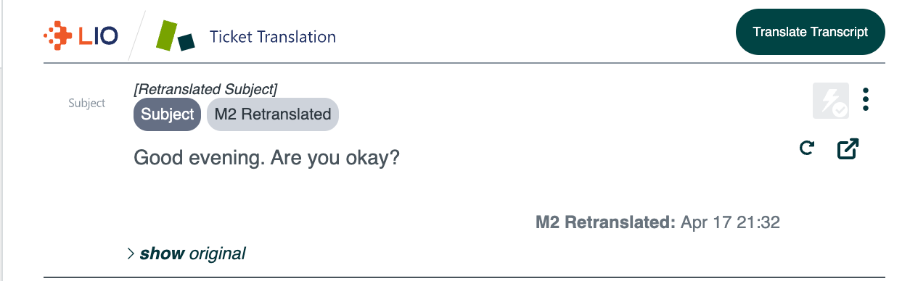
Task: Click the show original link text
Action: (192, 253)
